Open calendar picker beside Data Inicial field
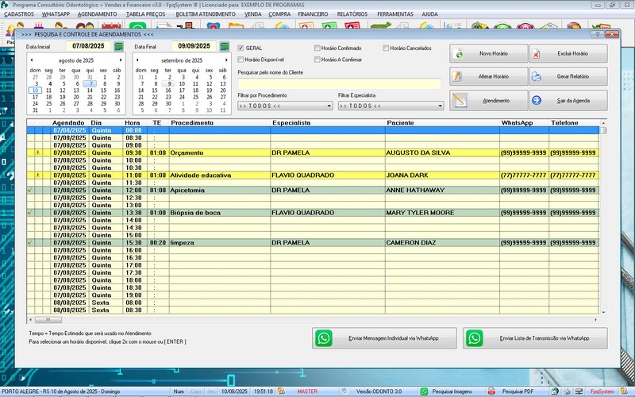Viewport: 635px width, 397px height. pos(118,47)
